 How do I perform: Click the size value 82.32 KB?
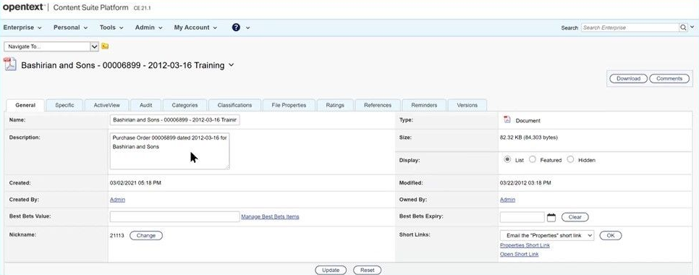click(529, 137)
